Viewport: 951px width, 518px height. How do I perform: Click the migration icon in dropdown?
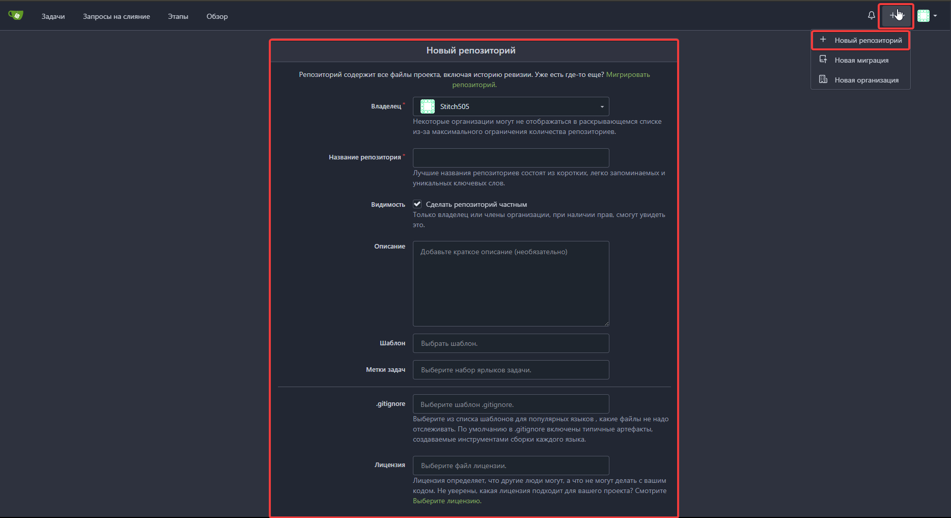coord(823,60)
